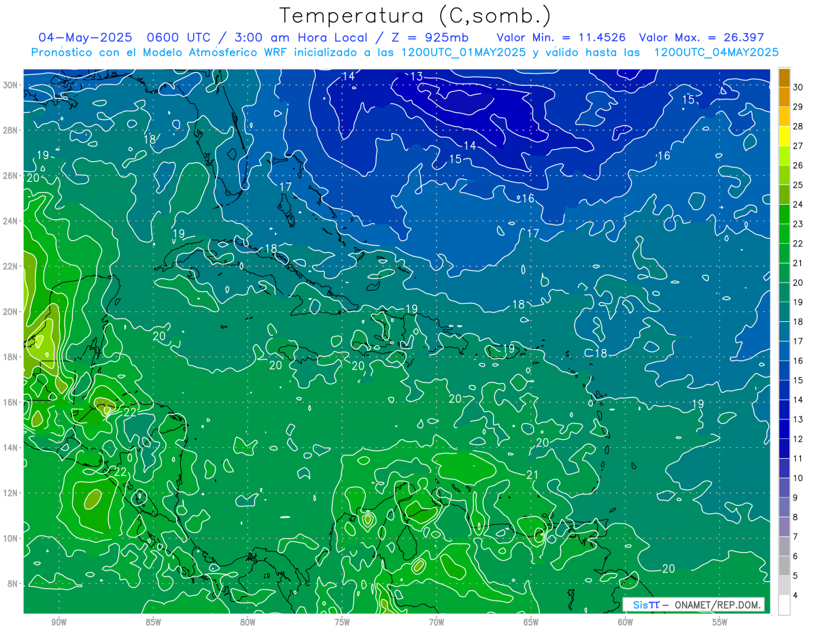Click the '26N' latitude axis label
816x631 pixels.
pyautogui.click(x=12, y=176)
